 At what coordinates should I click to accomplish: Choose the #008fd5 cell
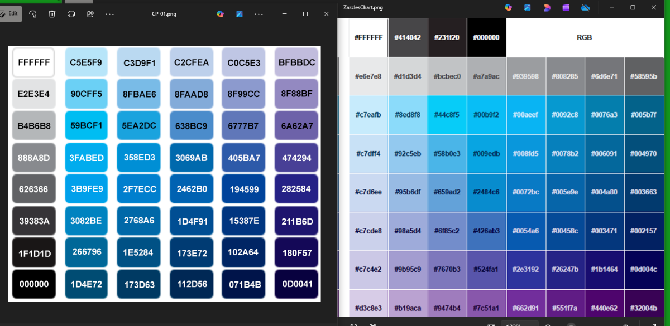click(x=525, y=154)
